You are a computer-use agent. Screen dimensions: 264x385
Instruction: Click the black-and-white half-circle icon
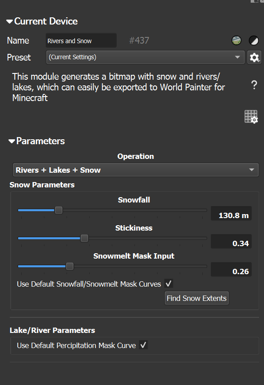[253, 40]
